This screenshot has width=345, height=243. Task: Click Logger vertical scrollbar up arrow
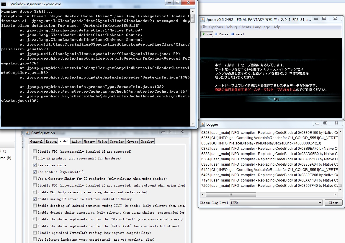pyautogui.click(x=340, y=132)
